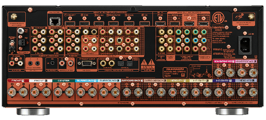Select the HDMI IN 1 CBL/SAT port
This screenshot has width=266, height=120.
[x=70, y=23]
